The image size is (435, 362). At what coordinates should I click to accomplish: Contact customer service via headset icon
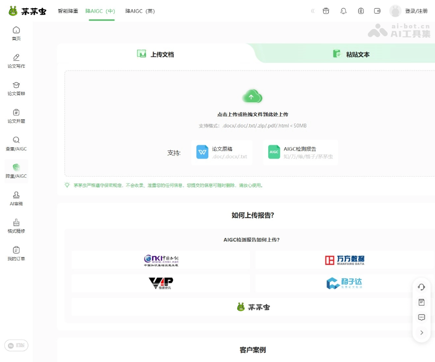pyautogui.click(x=421, y=287)
